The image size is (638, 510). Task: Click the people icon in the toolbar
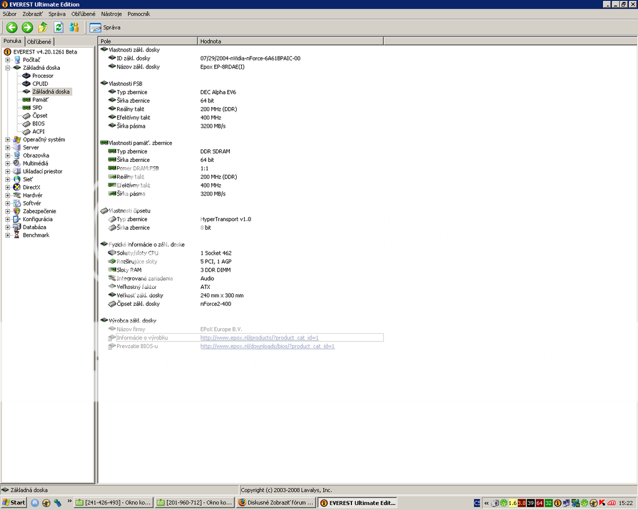point(74,27)
